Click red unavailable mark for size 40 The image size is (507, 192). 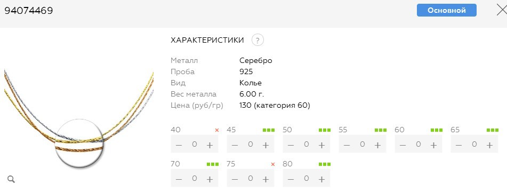[x=216, y=130]
